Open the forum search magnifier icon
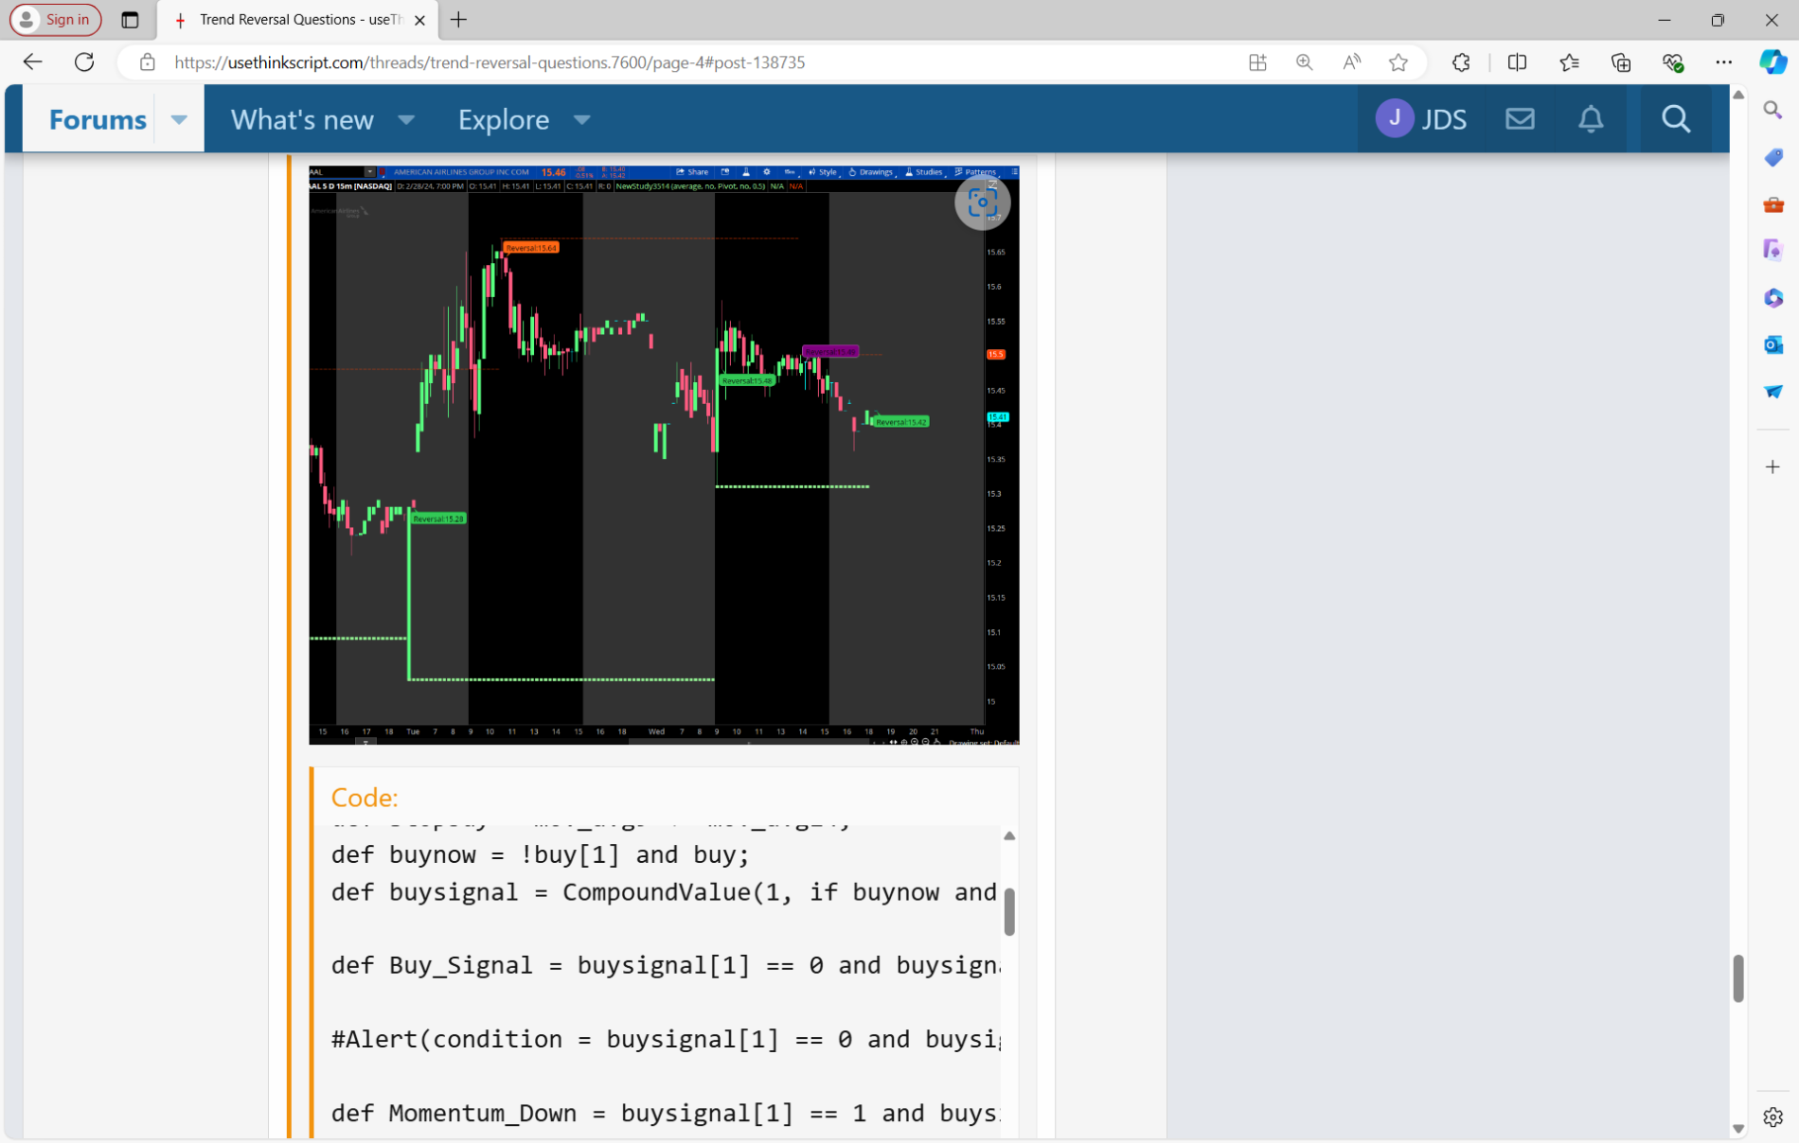The width and height of the screenshot is (1799, 1143). (1675, 119)
